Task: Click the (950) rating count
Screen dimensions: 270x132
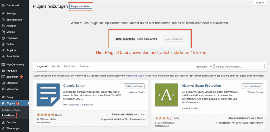Action: pos(176,118)
